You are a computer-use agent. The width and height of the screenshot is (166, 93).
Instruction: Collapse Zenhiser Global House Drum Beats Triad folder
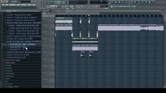click(x=24, y=23)
